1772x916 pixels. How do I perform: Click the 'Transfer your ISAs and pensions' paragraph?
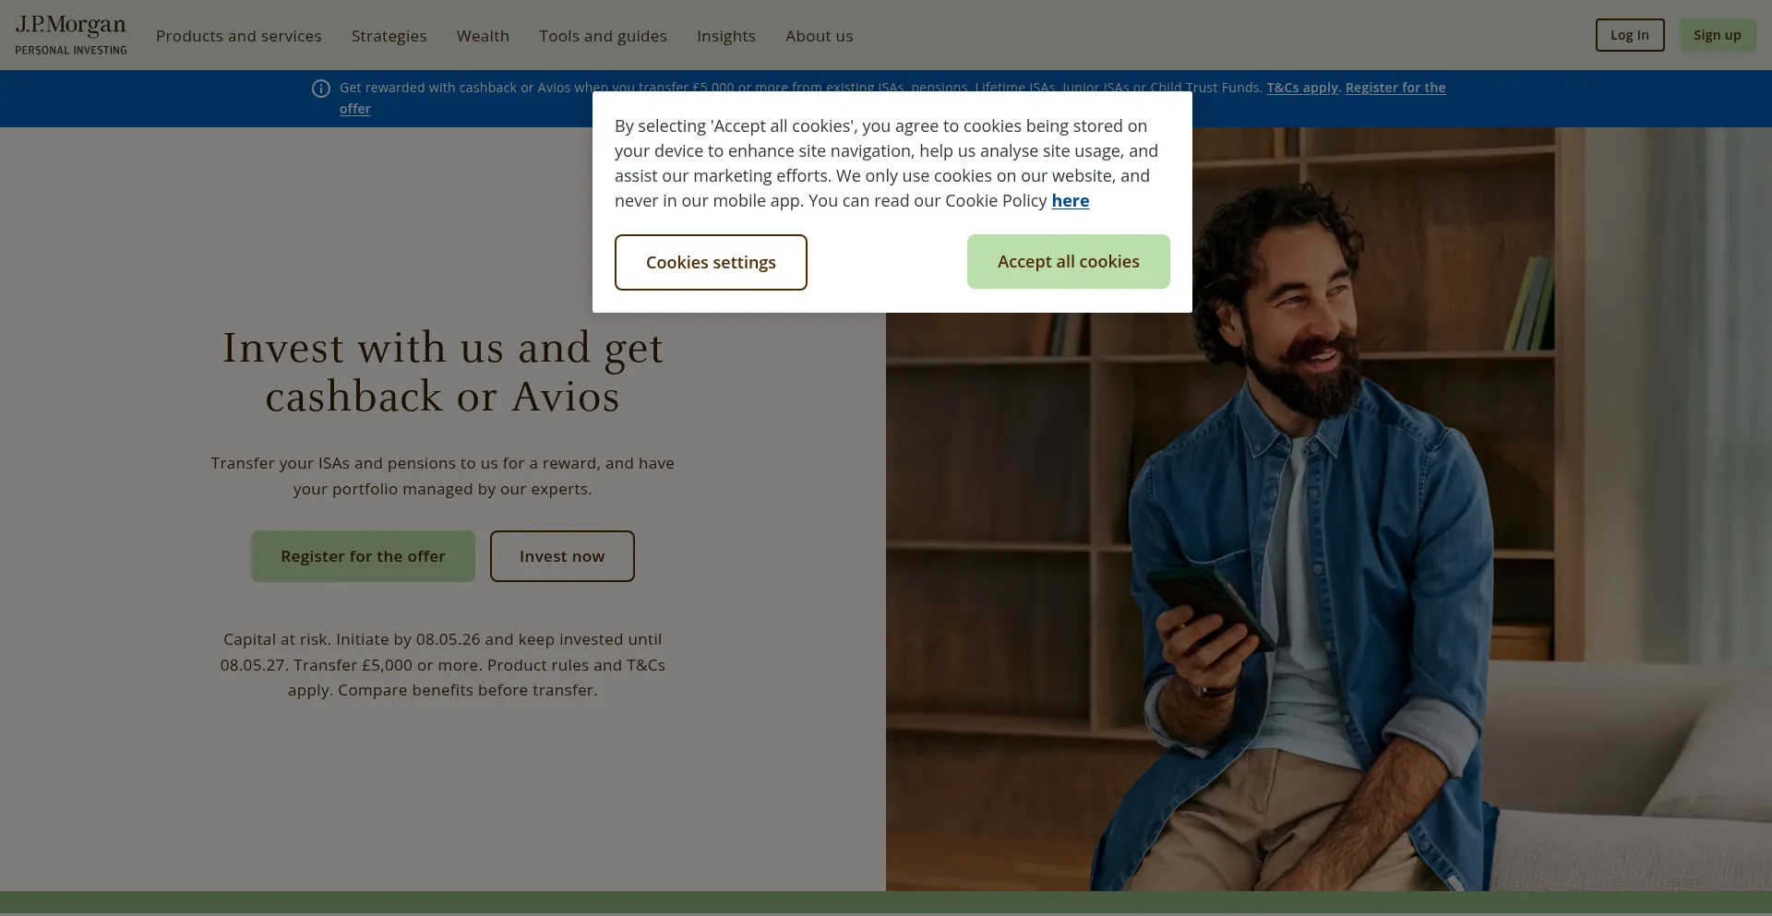(x=443, y=476)
